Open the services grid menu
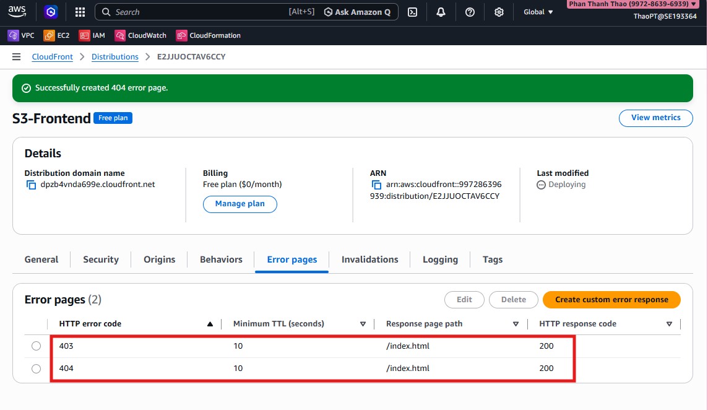The image size is (708, 410). (x=79, y=11)
